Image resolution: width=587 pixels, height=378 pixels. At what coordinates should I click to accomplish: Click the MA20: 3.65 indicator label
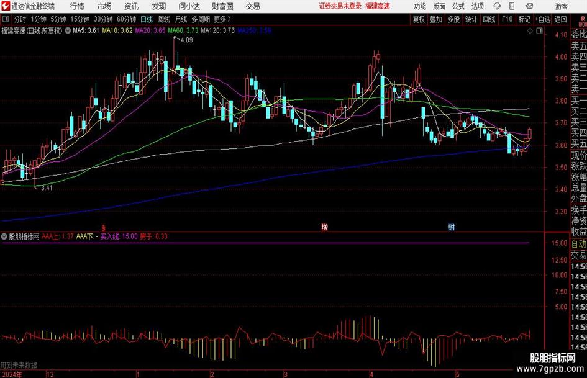pyautogui.click(x=150, y=30)
